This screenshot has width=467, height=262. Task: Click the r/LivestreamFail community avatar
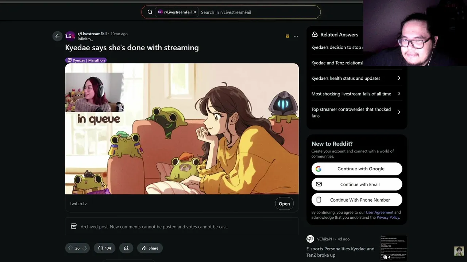pos(70,36)
